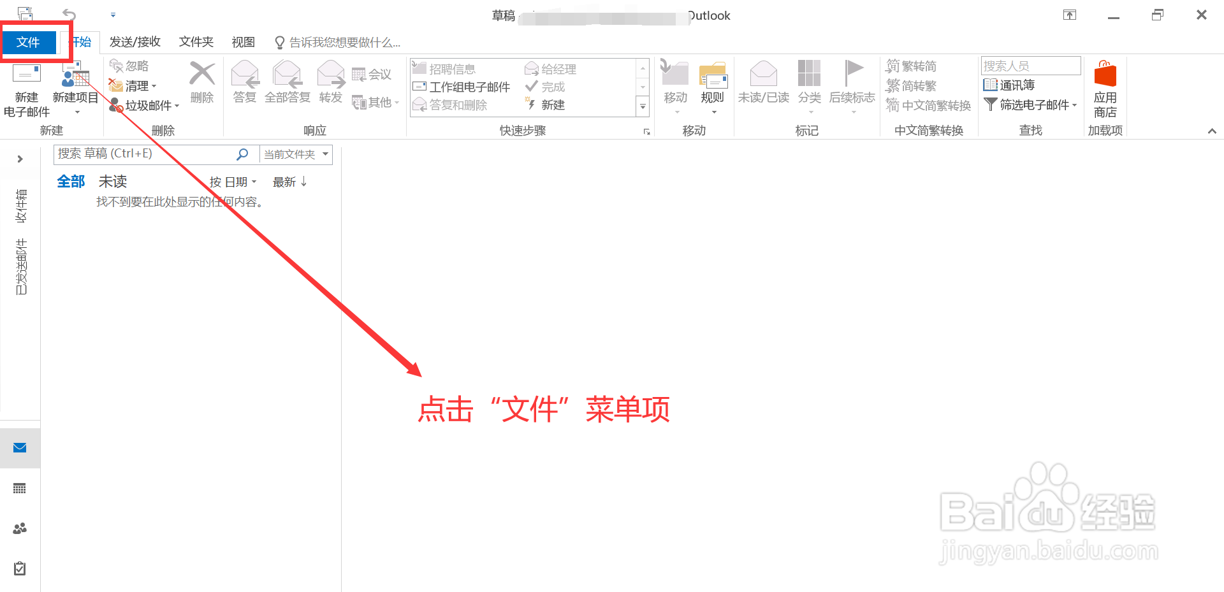Image resolution: width=1224 pixels, height=592 pixels.
Task: Click the 忽略 conversation button
Action: [129, 66]
